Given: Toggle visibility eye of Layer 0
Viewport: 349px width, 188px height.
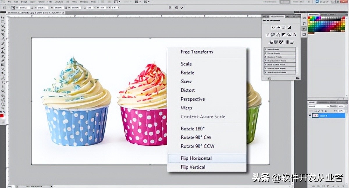Looking at the screenshot, I should (x=310, y=116).
